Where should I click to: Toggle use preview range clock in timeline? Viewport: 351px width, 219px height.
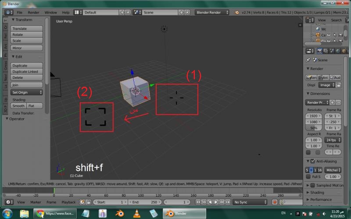[82, 202]
